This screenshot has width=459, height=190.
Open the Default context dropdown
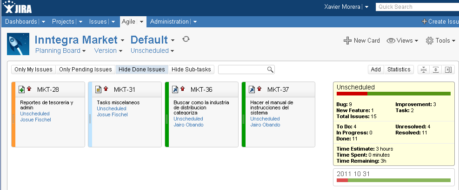point(173,40)
